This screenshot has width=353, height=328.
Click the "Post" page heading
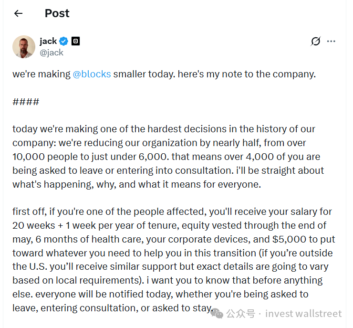(x=57, y=13)
